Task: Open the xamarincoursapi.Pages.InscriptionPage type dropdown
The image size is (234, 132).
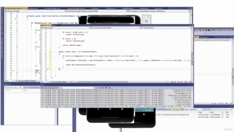Action: (x=97, y=11)
